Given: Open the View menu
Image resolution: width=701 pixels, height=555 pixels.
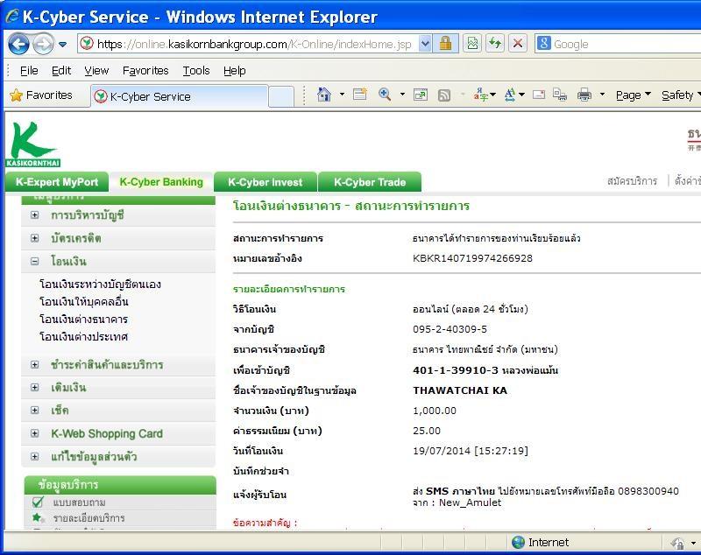Looking at the screenshot, I should 96,71.
